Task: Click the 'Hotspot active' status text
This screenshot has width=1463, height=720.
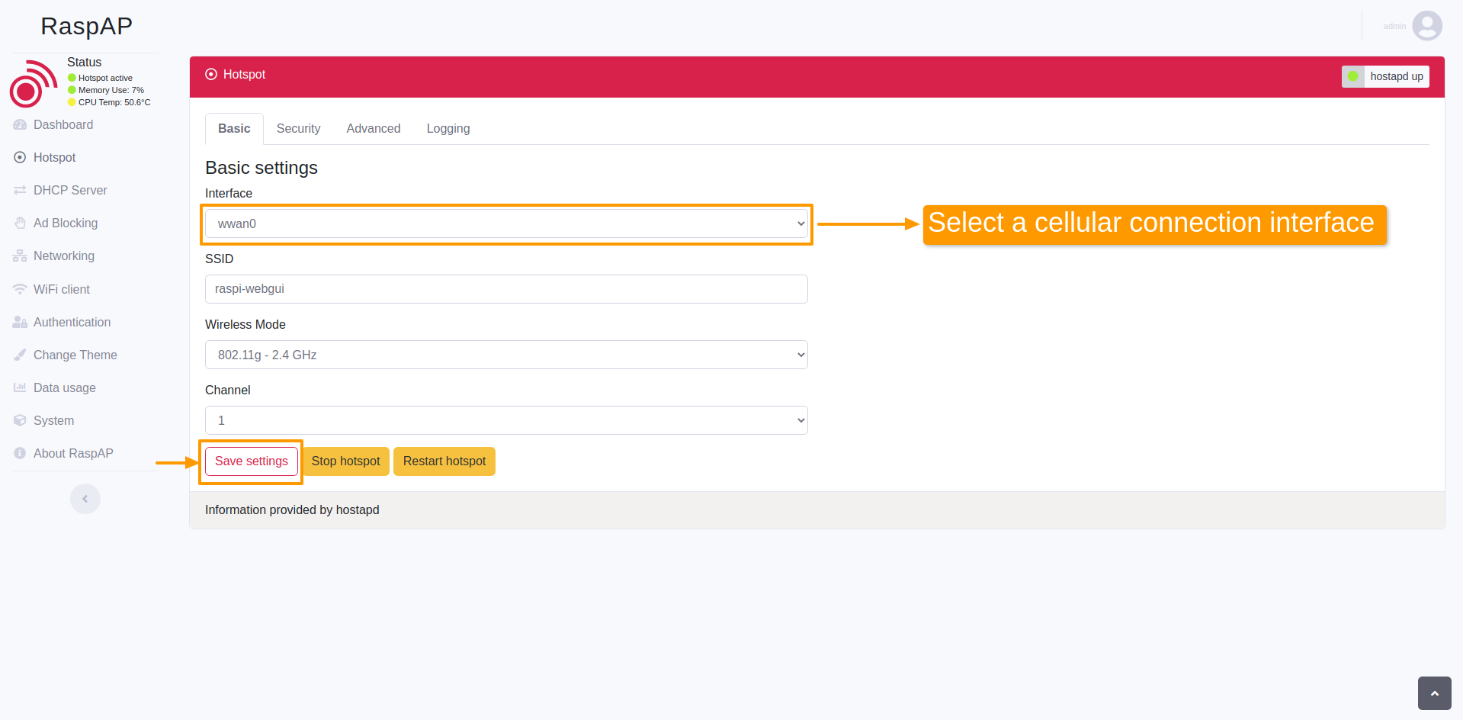Action: click(105, 78)
